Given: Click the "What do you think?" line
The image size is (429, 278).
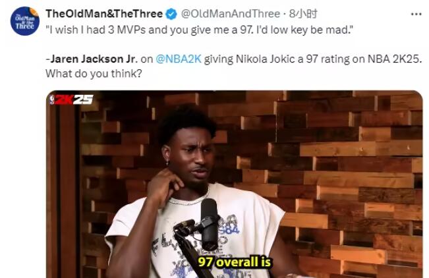Looking at the screenshot, I should coord(94,74).
